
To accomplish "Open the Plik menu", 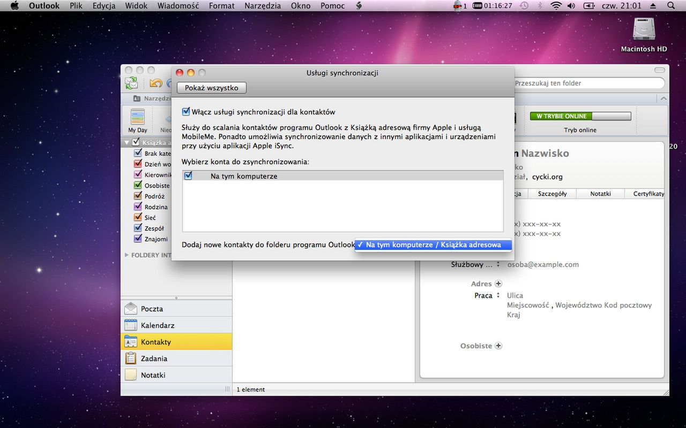I will [76, 5].
